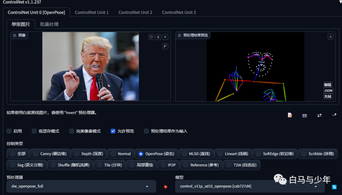342x195 pixels.
Task: Uncheck the 允许预览 checkbox
Action: [x=113, y=131]
